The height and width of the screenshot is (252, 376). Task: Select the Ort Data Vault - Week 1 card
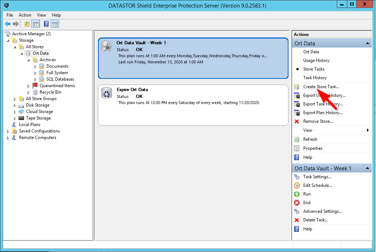click(x=193, y=58)
